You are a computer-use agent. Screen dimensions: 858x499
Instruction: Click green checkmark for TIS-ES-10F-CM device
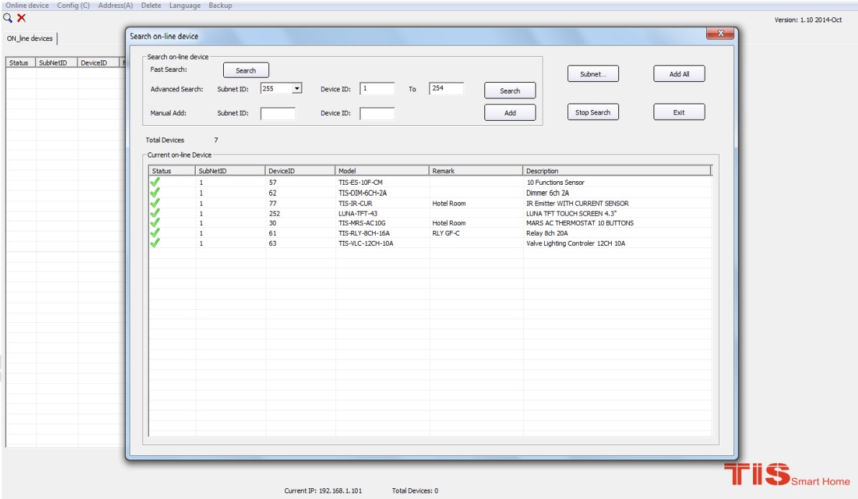click(155, 183)
